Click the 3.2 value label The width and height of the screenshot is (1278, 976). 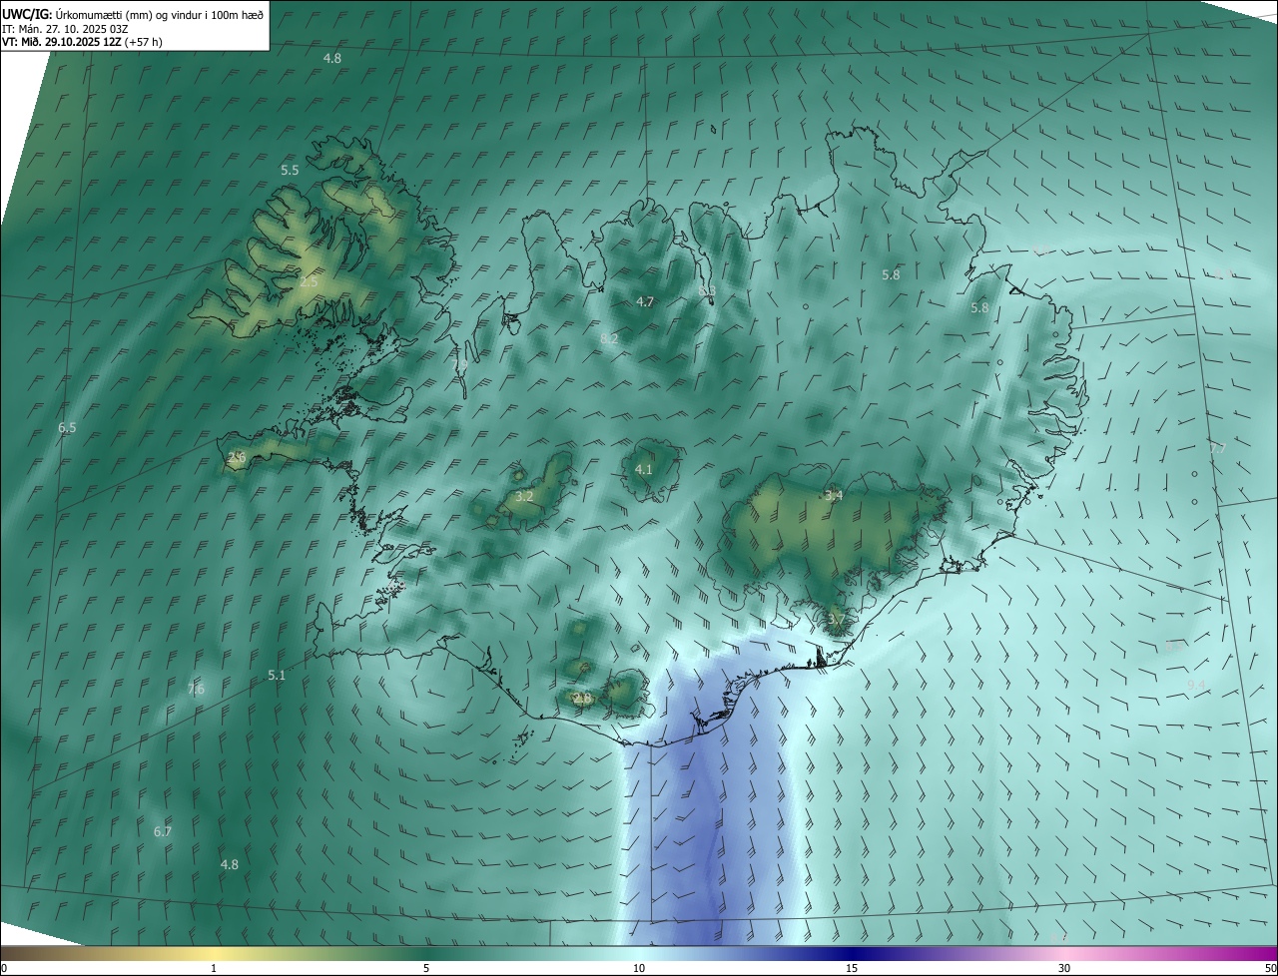click(x=524, y=496)
